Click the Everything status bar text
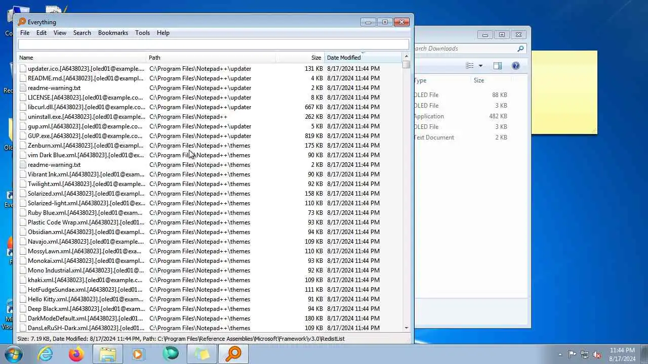The image size is (648, 364). coord(181,339)
